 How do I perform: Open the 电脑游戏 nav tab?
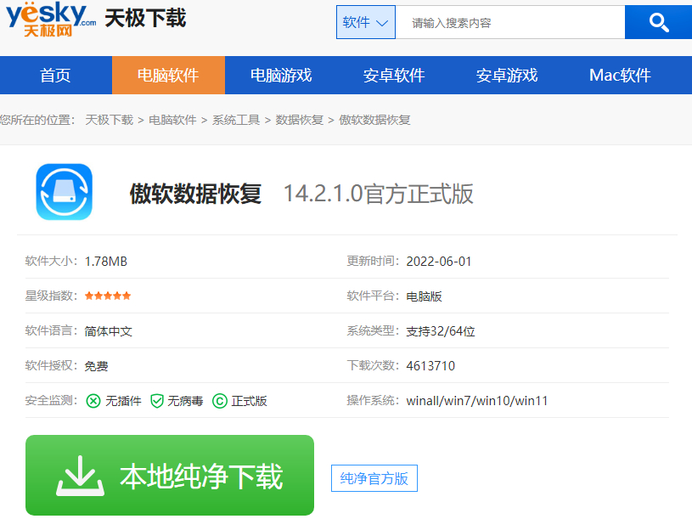[281, 75]
